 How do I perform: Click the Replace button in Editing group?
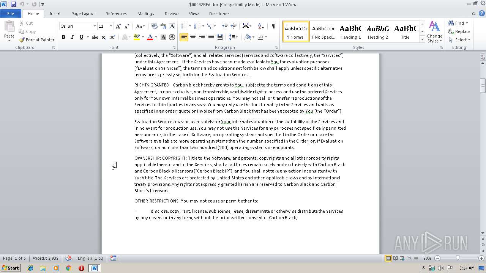pyautogui.click(x=459, y=31)
